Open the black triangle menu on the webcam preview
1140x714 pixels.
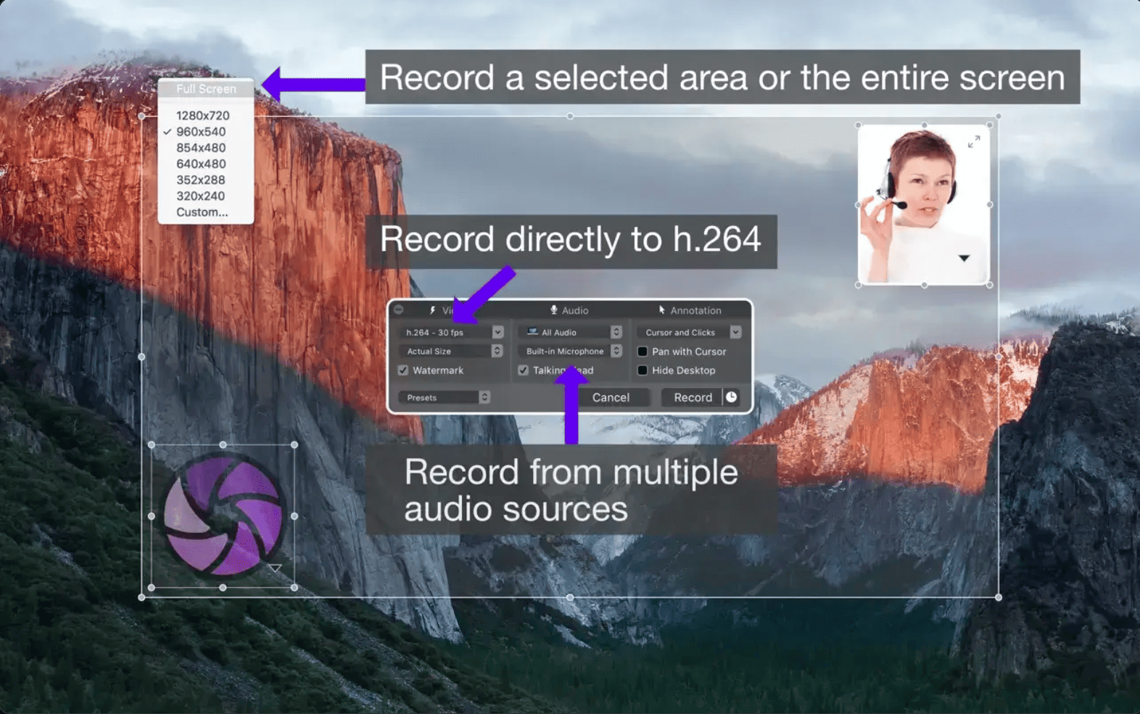(964, 258)
